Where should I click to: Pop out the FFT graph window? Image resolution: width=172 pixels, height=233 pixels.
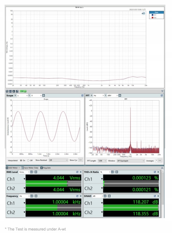(162, 95)
